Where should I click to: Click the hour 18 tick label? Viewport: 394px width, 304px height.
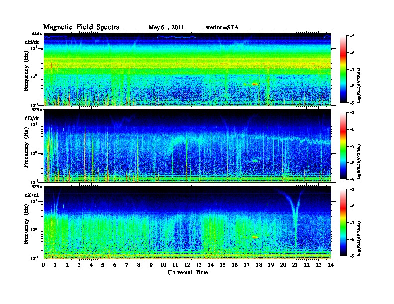pyautogui.click(x=259, y=265)
